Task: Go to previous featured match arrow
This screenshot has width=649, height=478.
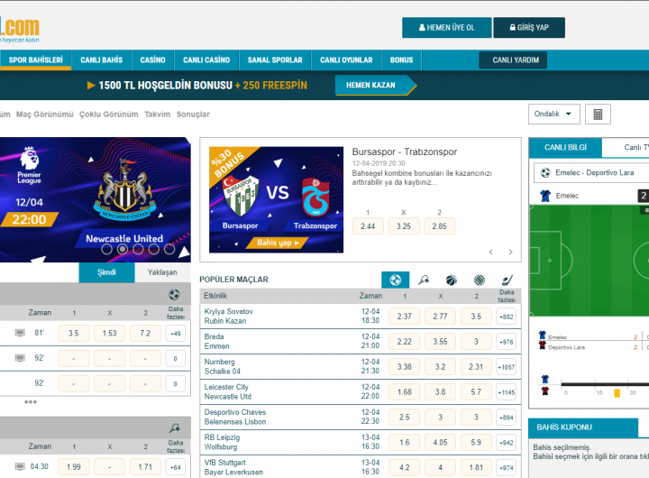Action: tap(491, 252)
